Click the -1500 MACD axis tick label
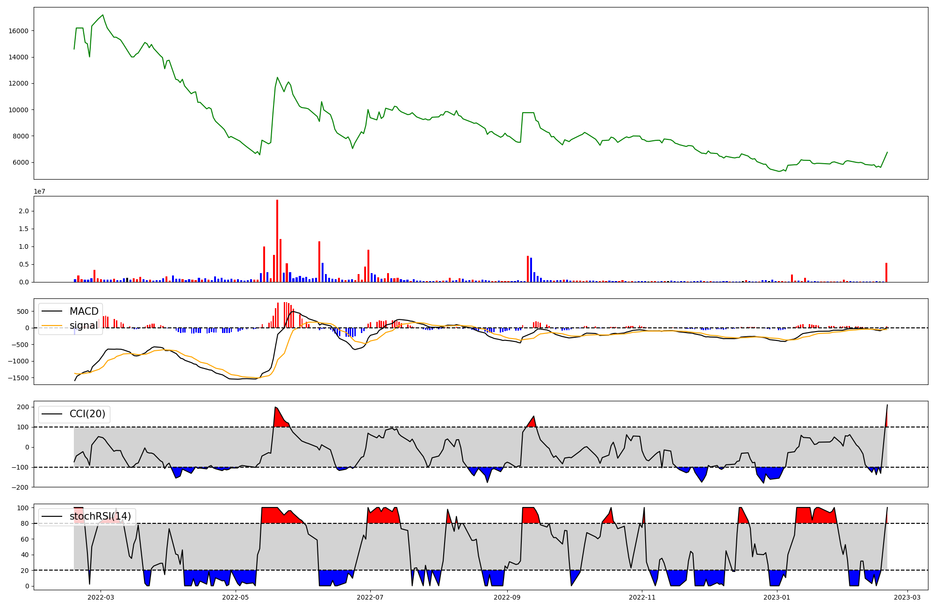The height and width of the screenshot is (608, 935). click(18, 378)
